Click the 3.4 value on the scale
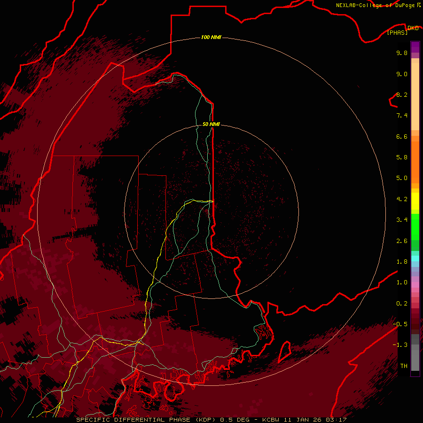This screenshot has height=423, width=423. tap(402, 220)
